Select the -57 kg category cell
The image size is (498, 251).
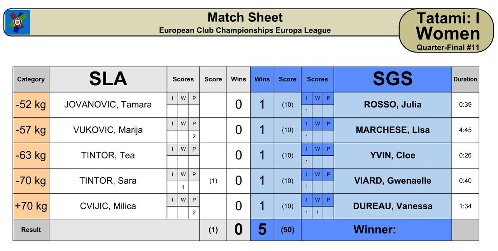click(x=31, y=130)
